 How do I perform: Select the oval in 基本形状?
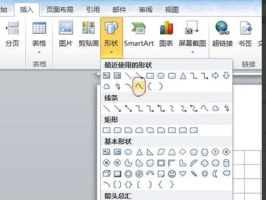[x=128, y=152]
